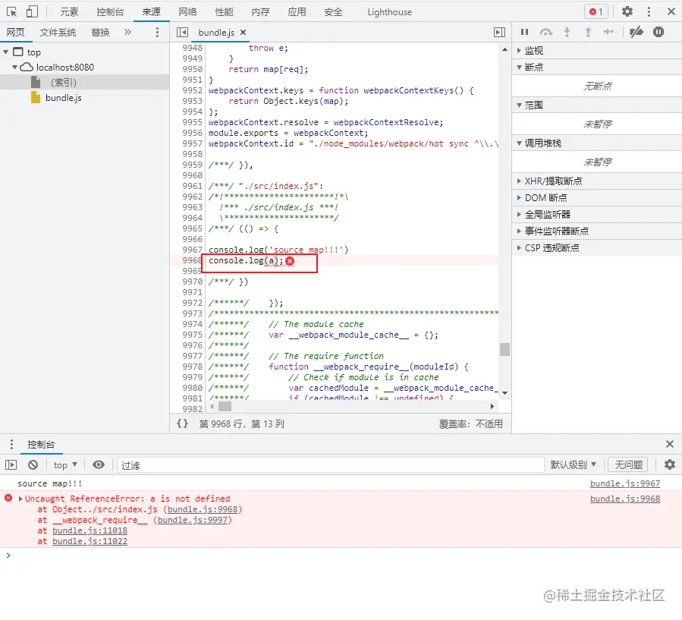
Task: Open DevTools more options menu
Action: click(649, 11)
